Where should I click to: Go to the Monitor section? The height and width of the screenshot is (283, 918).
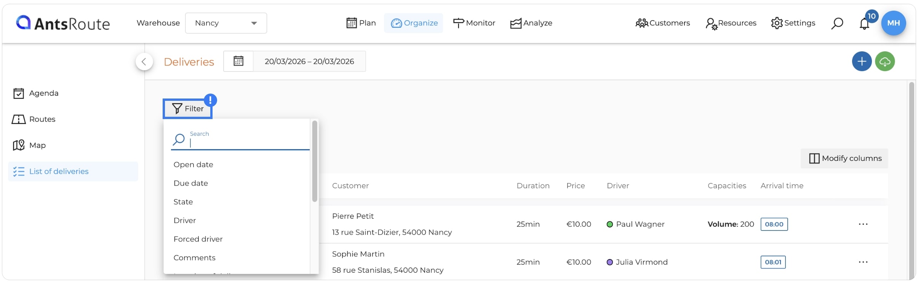coord(474,23)
